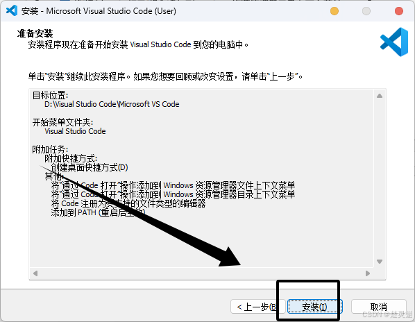The image size is (415, 322).
Task: Click the 资源管理器目录上下文菜单 line
Action: click(x=173, y=194)
